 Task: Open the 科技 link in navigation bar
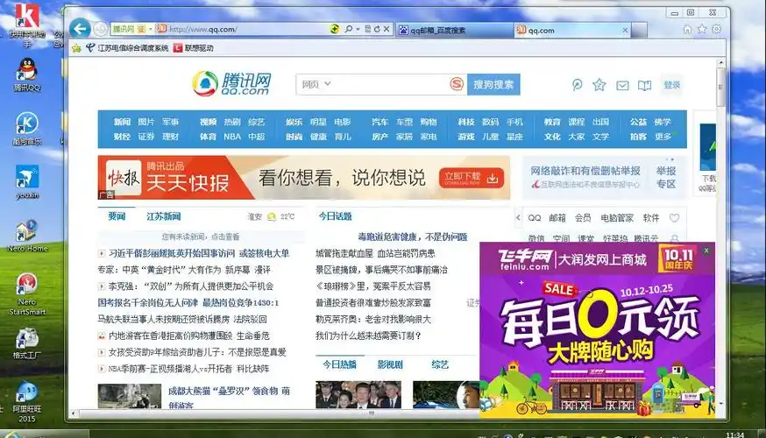click(466, 122)
